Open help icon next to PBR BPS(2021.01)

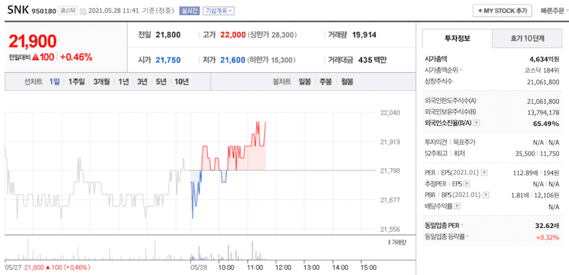click(x=486, y=195)
